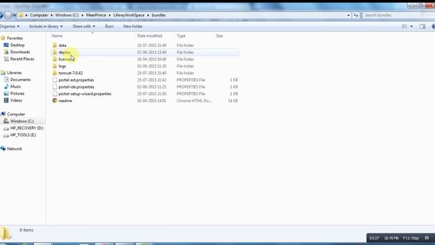
Task: Change the view using views button
Action: coord(404,27)
